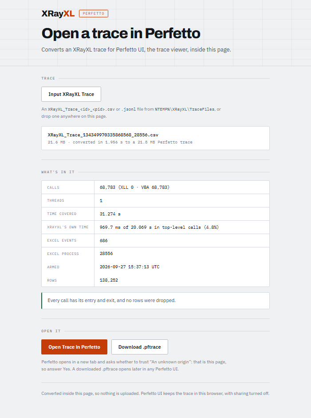Screen dimensions: 311x418
Task: Click the EXCEL EVENTS row label
Action: [x=62, y=240]
